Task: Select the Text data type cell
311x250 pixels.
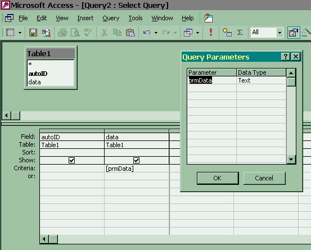Action: 261,80
